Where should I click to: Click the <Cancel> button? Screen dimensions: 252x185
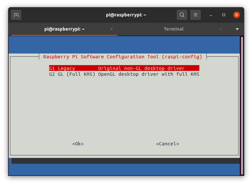168,144
